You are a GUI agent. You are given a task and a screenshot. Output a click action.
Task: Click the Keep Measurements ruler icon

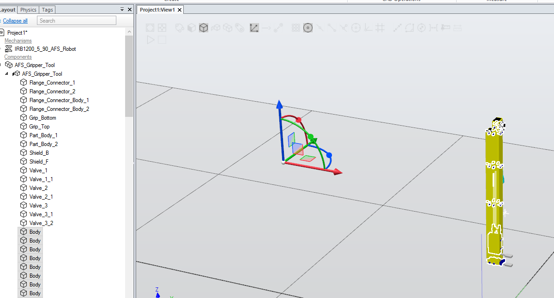tap(446, 28)
